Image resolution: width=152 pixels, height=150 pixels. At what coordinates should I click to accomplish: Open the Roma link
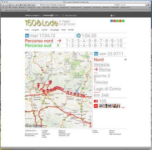point(105,69)
